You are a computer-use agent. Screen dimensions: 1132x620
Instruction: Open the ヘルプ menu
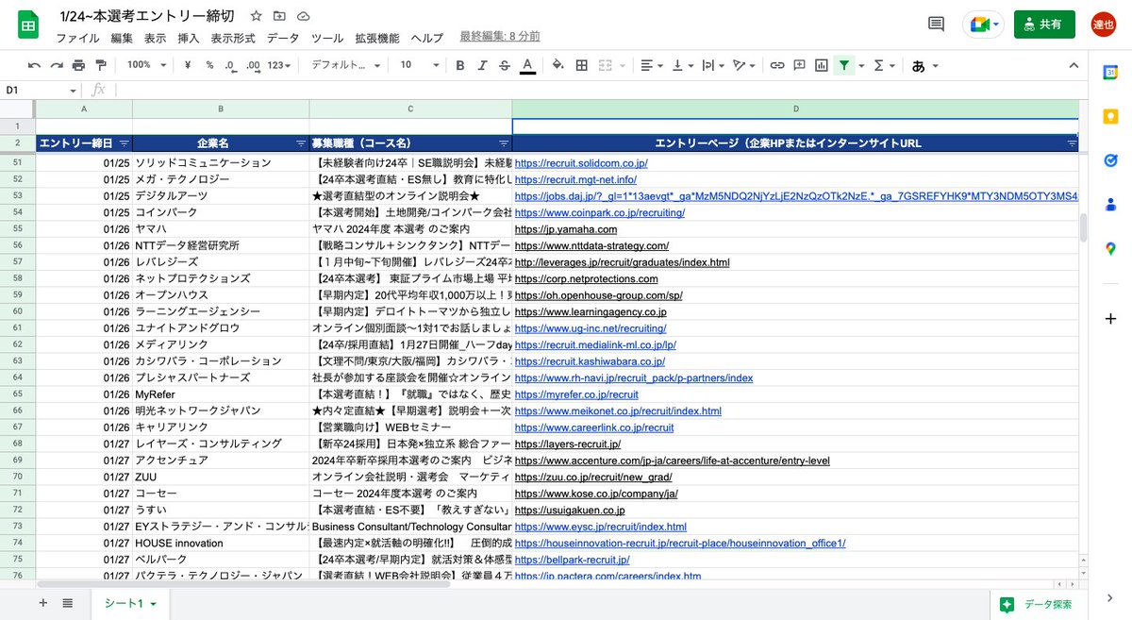(426, 38)
